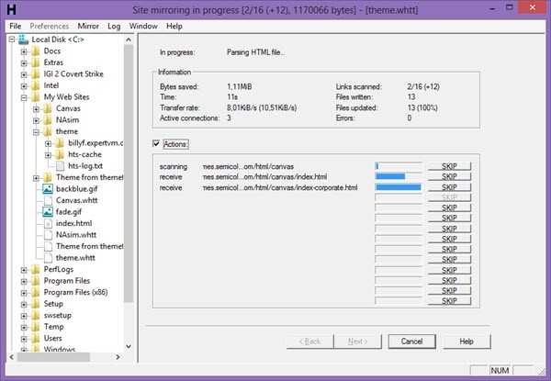This screenshot has width=551, height=381.
Task: Select the hts-log.txt file icon
Action: (60, 166)
